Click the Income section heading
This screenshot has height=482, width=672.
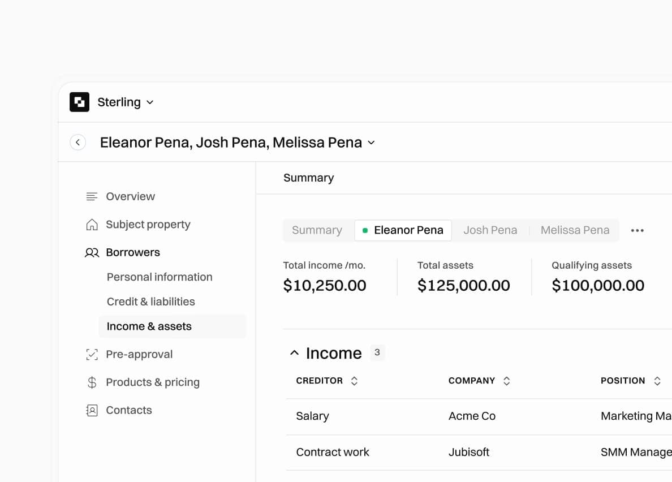[334, 353]
